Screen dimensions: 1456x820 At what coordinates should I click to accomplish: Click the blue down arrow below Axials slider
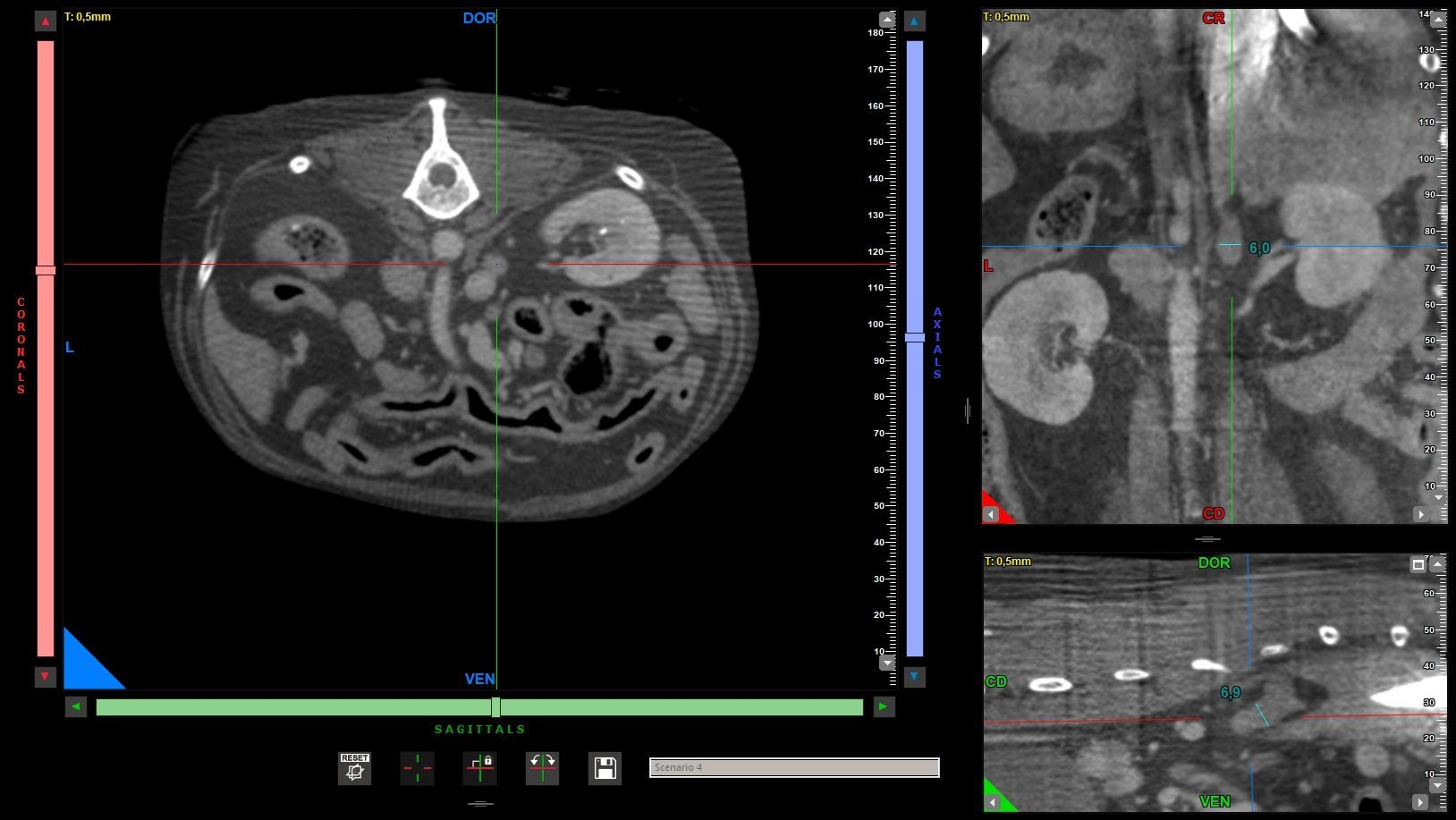tap(914, 677)
